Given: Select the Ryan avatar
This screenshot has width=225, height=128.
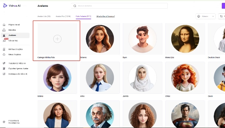Looking at the screenshot, I should point(142,39).
